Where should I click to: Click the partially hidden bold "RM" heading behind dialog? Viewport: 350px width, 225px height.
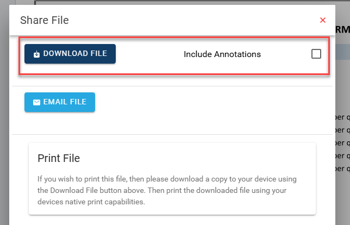[342, 30]
